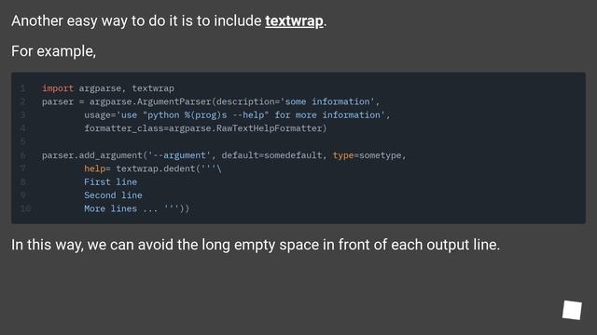597x335 pixels.
Task: Click the 'Second line' code text
Action: click(113, 195)
